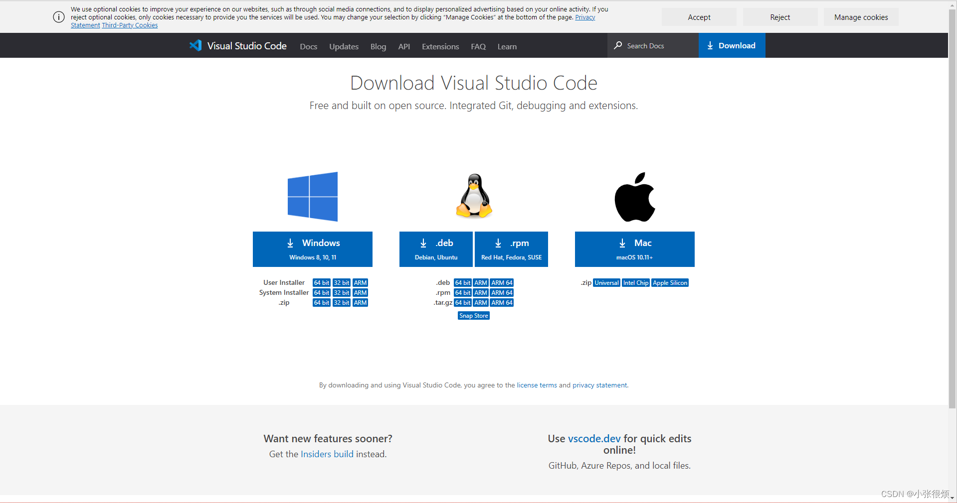Click the Linux Tux penguin icon

pyautogui.click(x=474, y=196)
